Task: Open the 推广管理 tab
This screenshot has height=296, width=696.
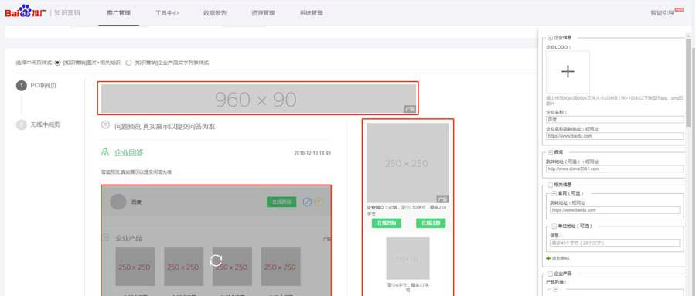Action: [x=118, y=13]
